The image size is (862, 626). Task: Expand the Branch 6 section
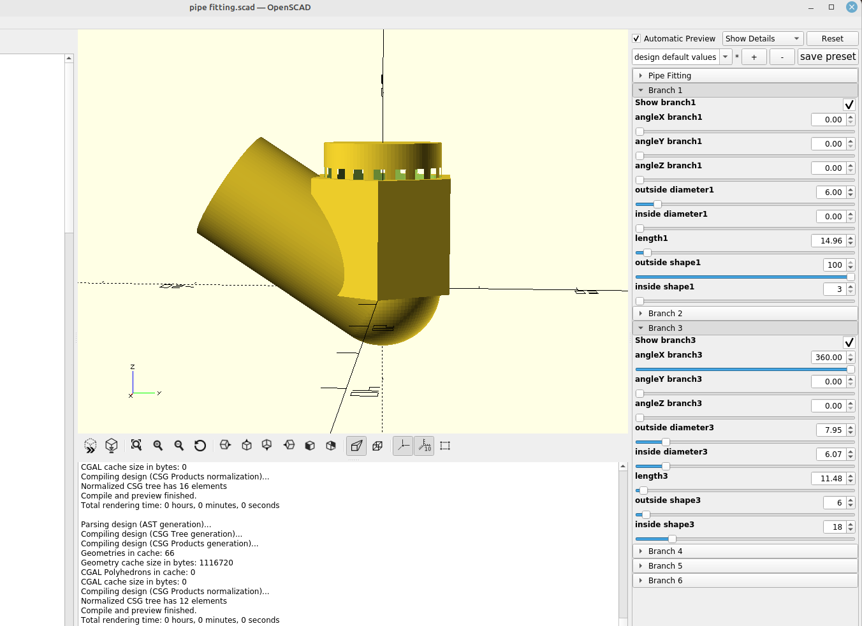[665, 580]
